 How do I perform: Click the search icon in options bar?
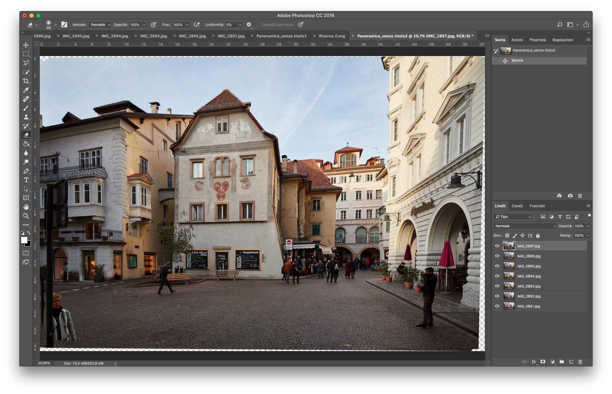[x=559, y=25]
